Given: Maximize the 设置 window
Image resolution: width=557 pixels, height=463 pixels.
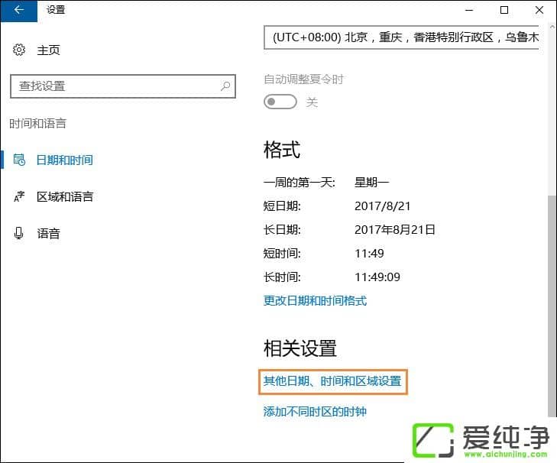Looking at the screenshot, I should pyautogui.click(x=504, y=10).
